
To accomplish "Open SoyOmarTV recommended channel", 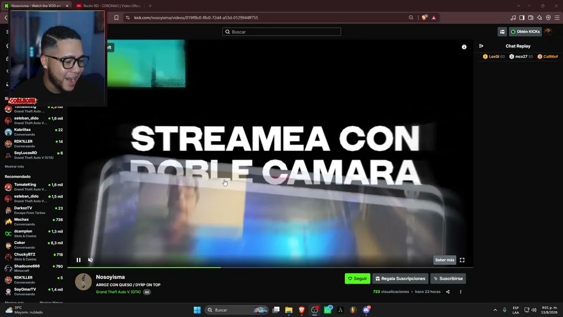I will [x=33, y=291].
